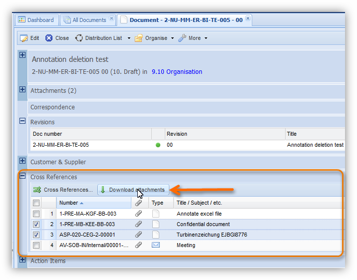357x280 pixels.
Task: Click the All Documents tab pages icon
Action: pyautogui.click(x=67, y=20)
